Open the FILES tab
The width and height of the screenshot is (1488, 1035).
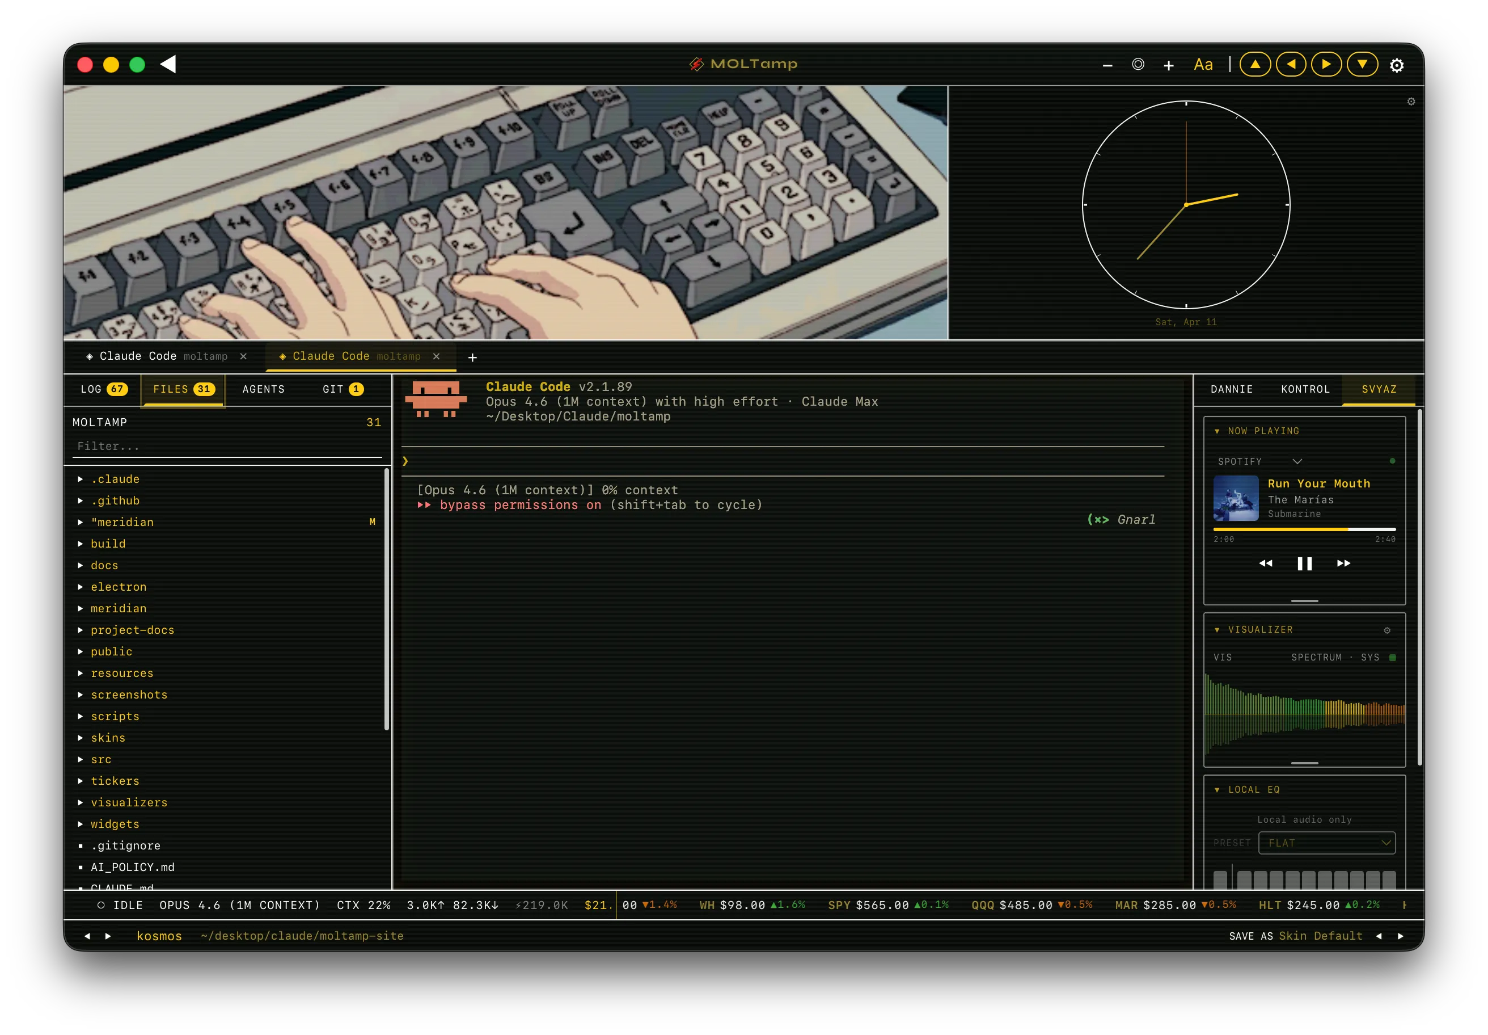(x=183, y=389)
